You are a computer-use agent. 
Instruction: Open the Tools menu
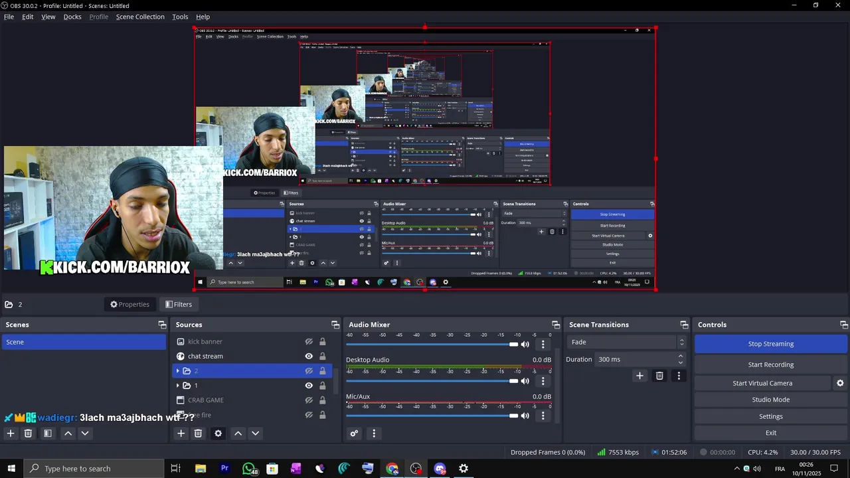[180, 17]
